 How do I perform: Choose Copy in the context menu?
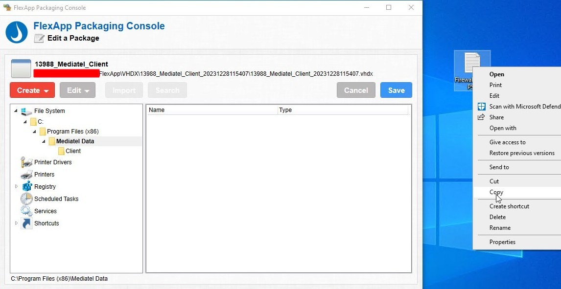tap(517, 192)
